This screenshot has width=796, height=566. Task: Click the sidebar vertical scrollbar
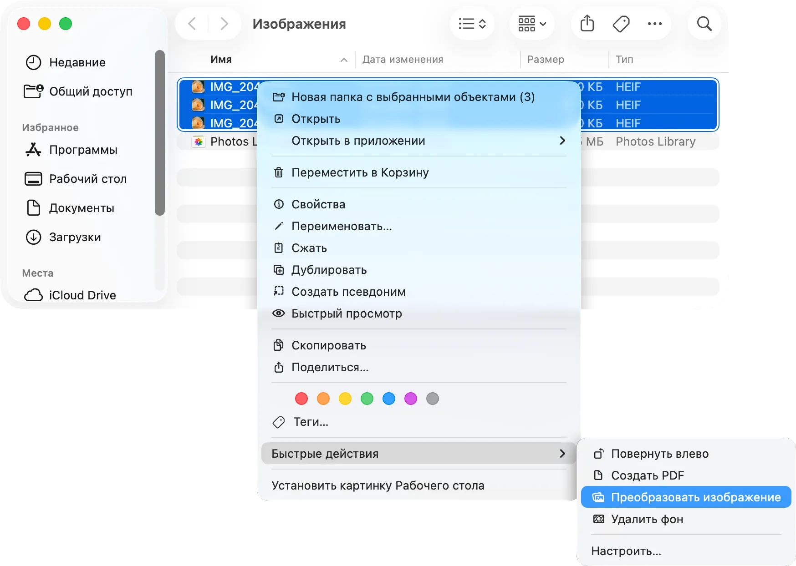tap(159, 132)
